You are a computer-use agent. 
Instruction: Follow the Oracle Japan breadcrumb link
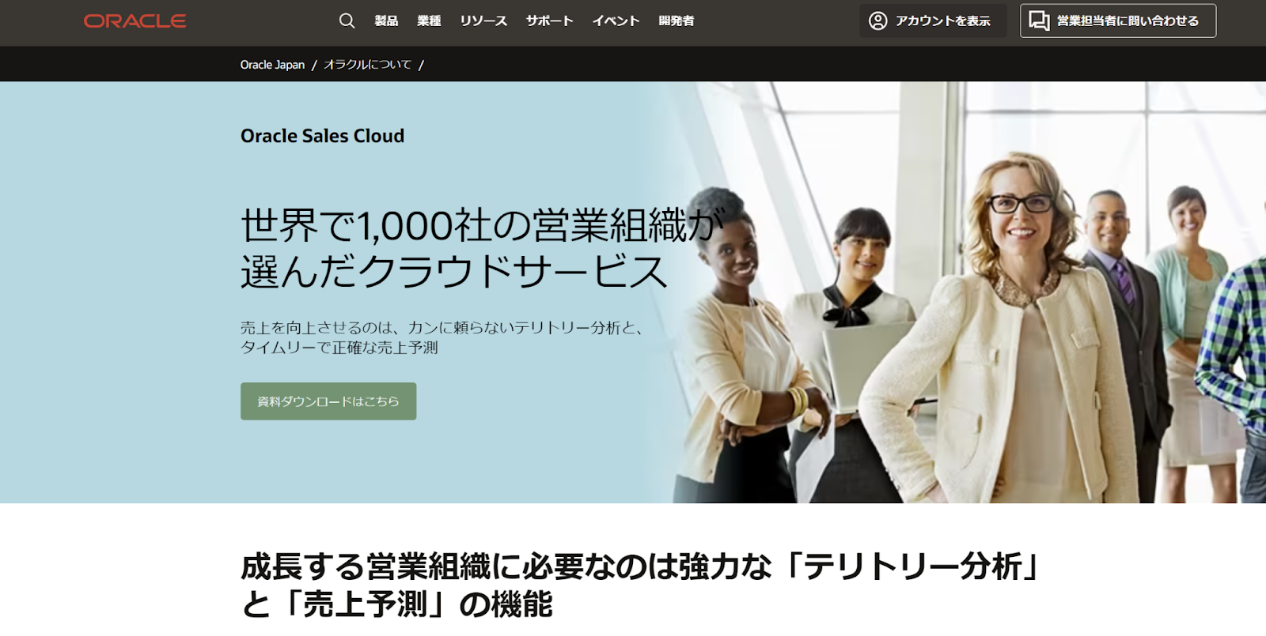272,65
